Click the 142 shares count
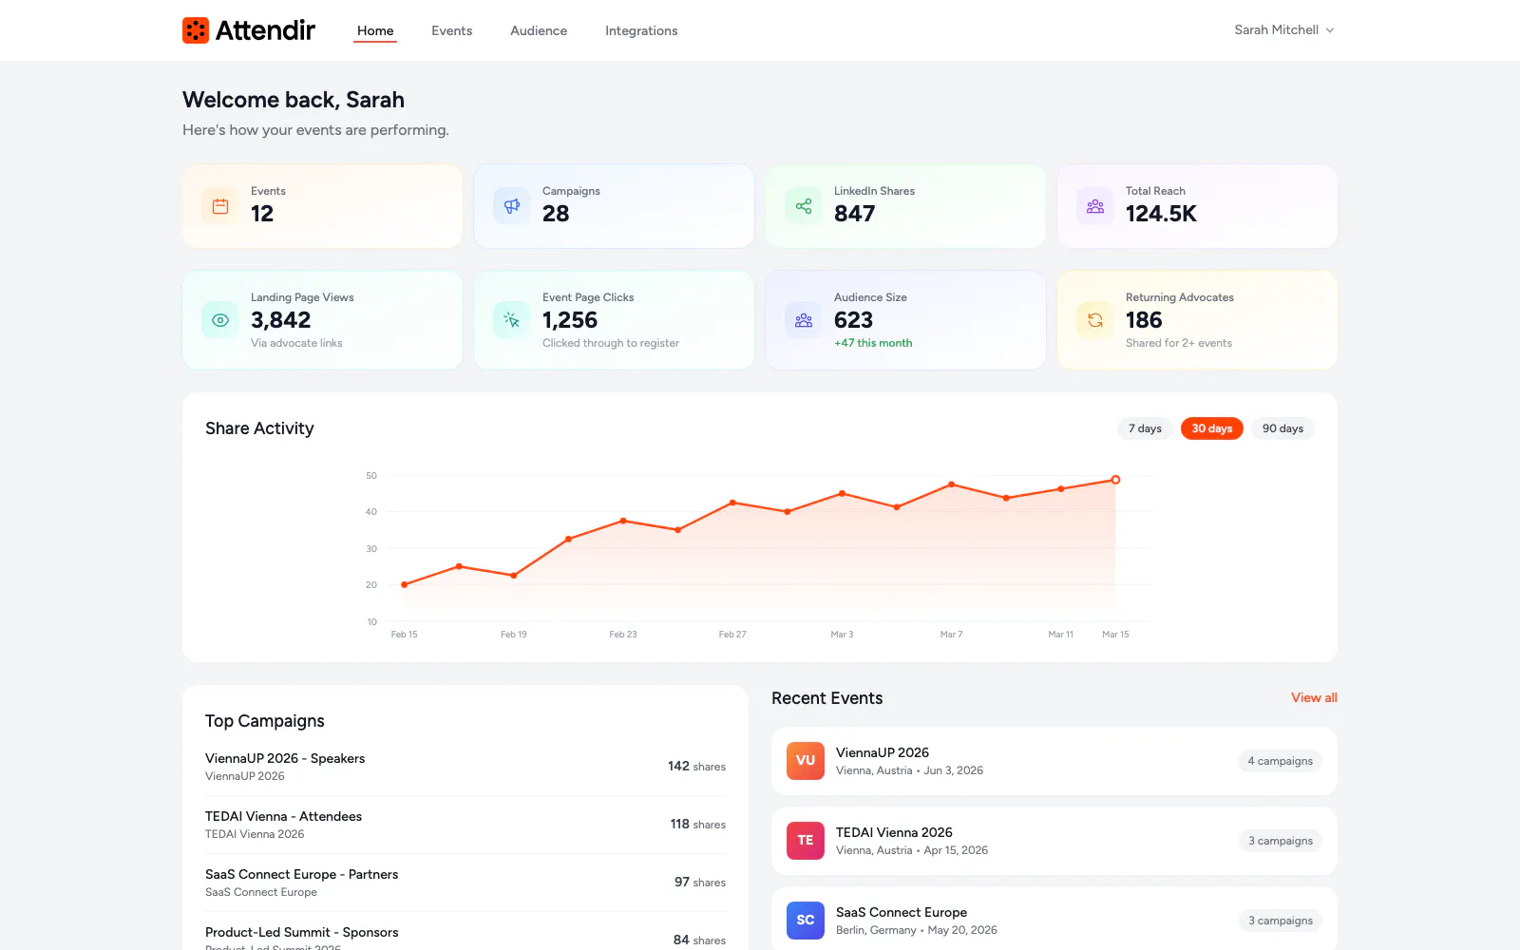The width and height of the screenshot is (1520, 950). click(696, 767)
